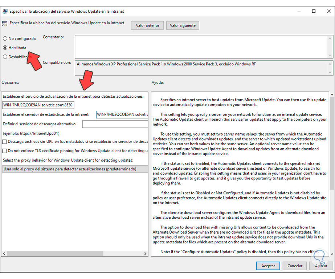Click the Aceptar button
This screenshot has height=279, width=335.
click(268, 266)
